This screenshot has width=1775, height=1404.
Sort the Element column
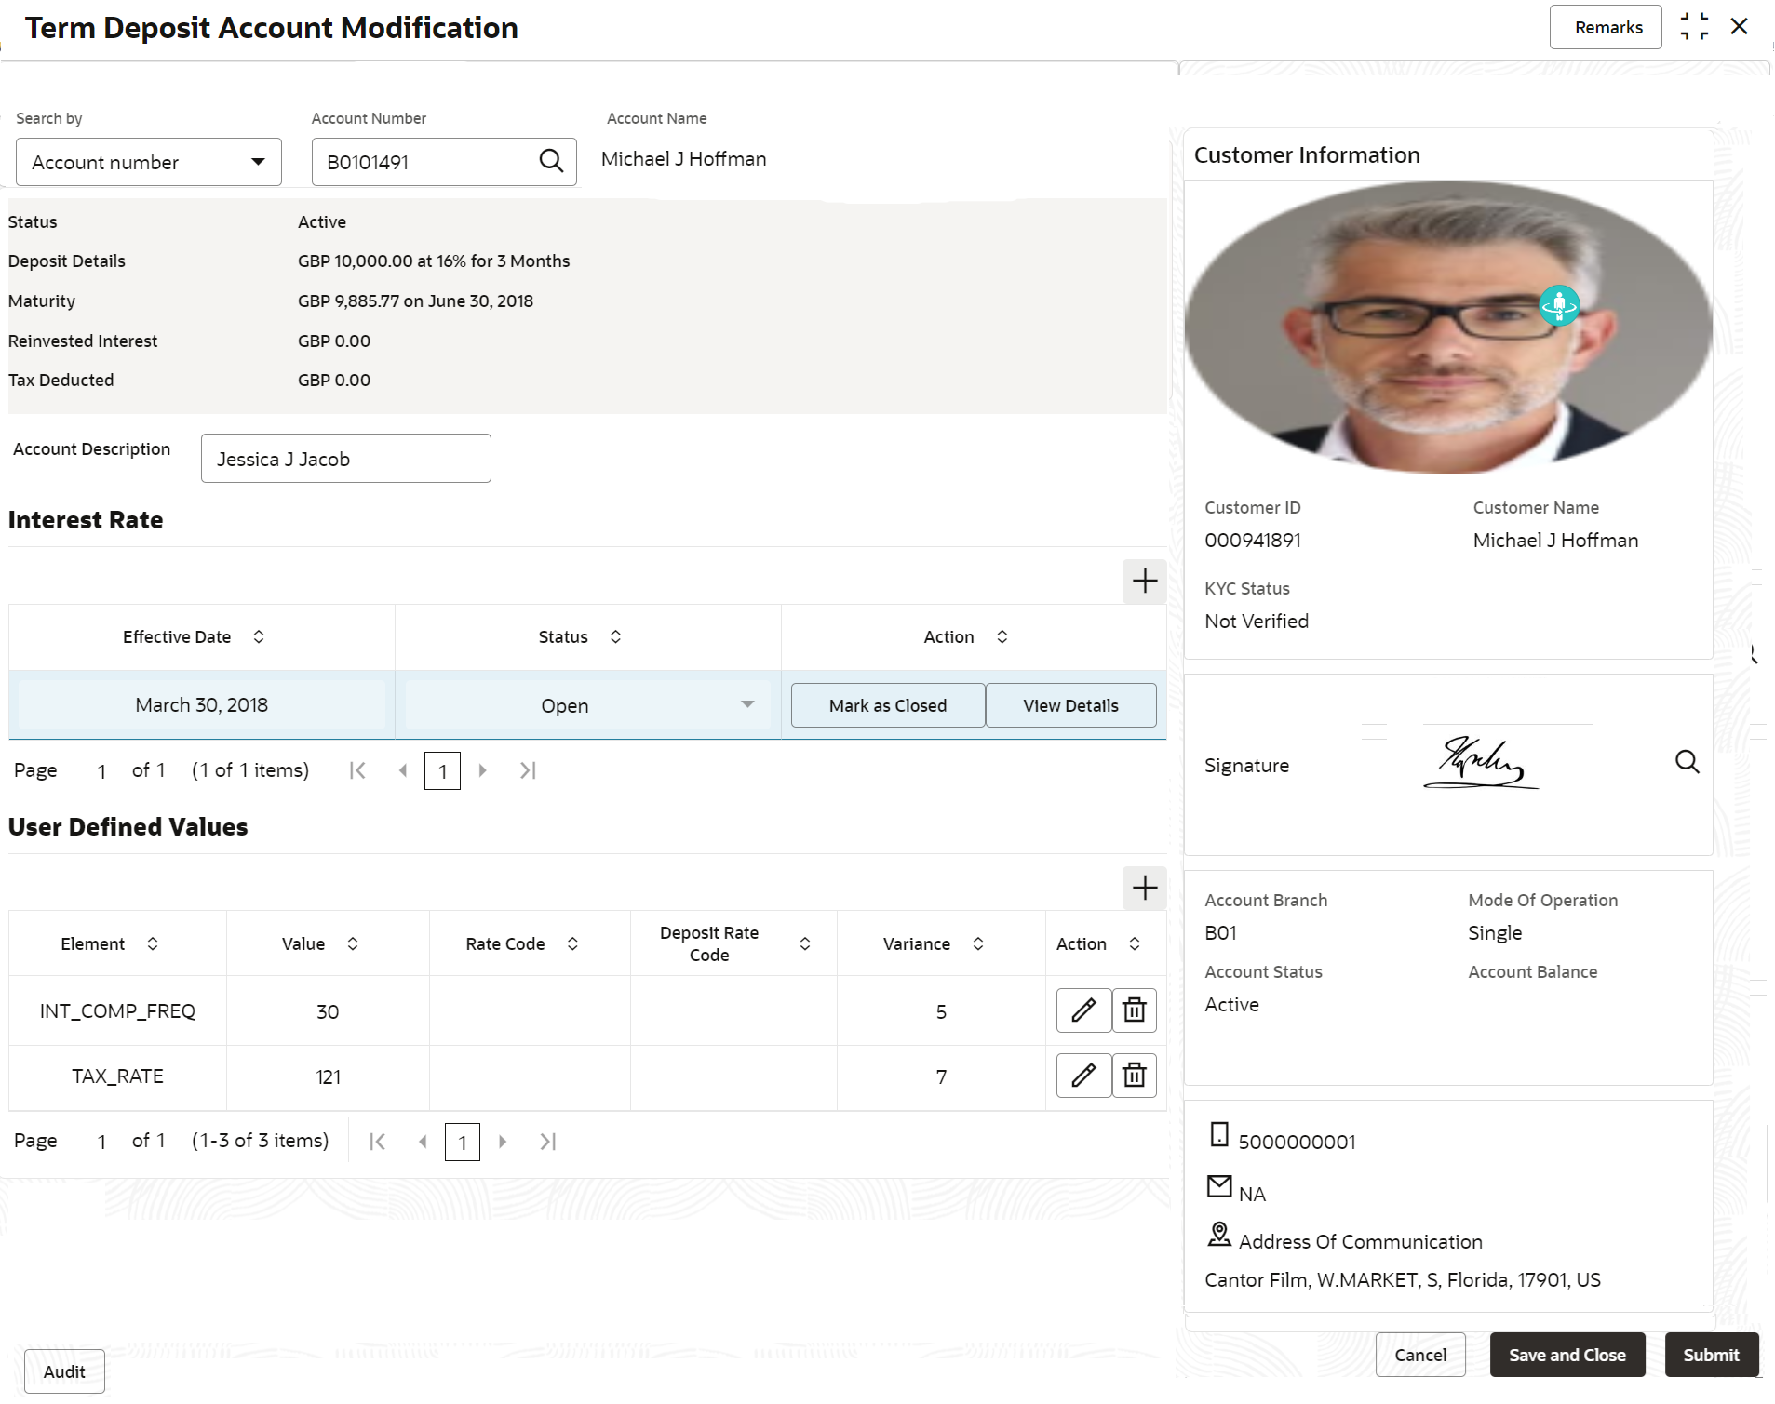(153, 943)
